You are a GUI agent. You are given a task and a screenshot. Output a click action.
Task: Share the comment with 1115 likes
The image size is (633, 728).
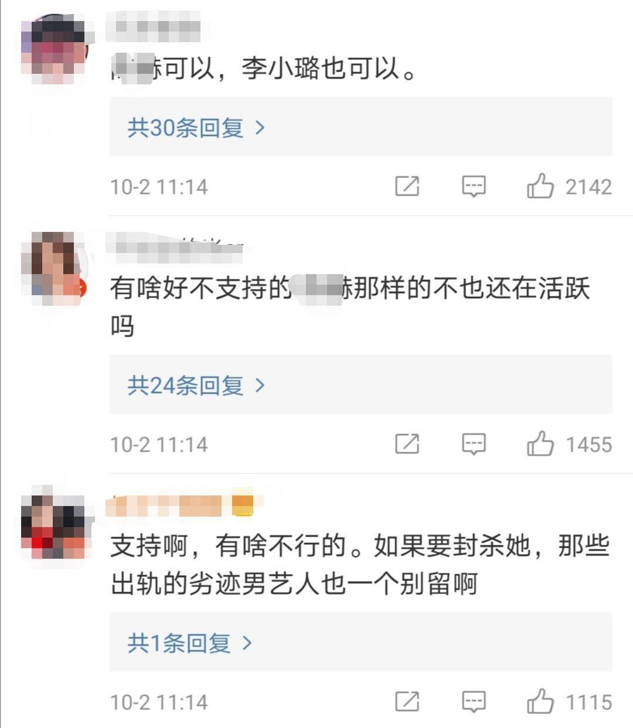click(407, 702)
